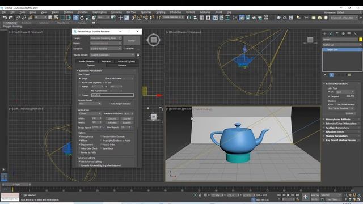
Task: Open the Modify tab in the command panel
Action: pos(331,34)
